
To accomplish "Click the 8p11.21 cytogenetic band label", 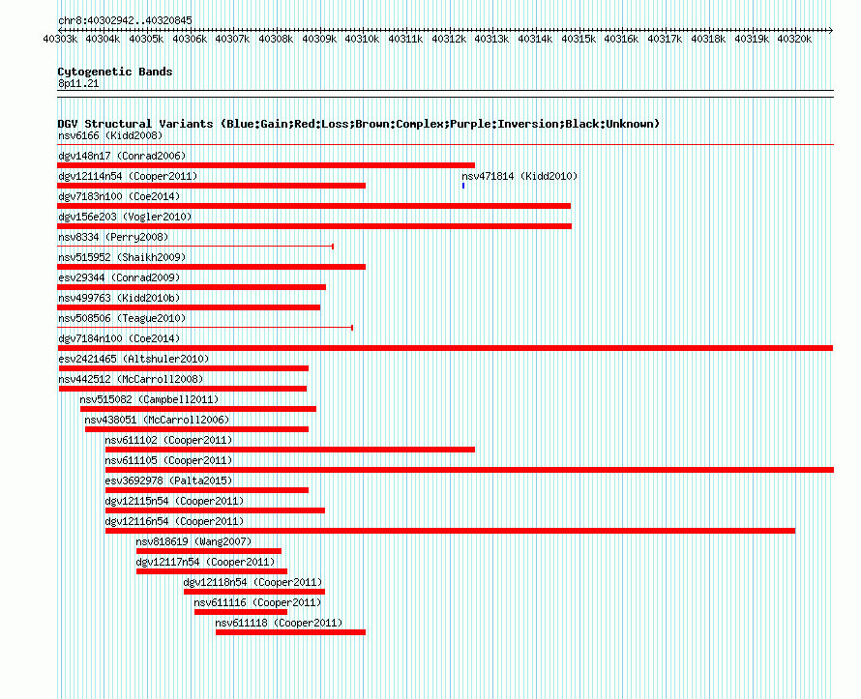I will 78,83.
